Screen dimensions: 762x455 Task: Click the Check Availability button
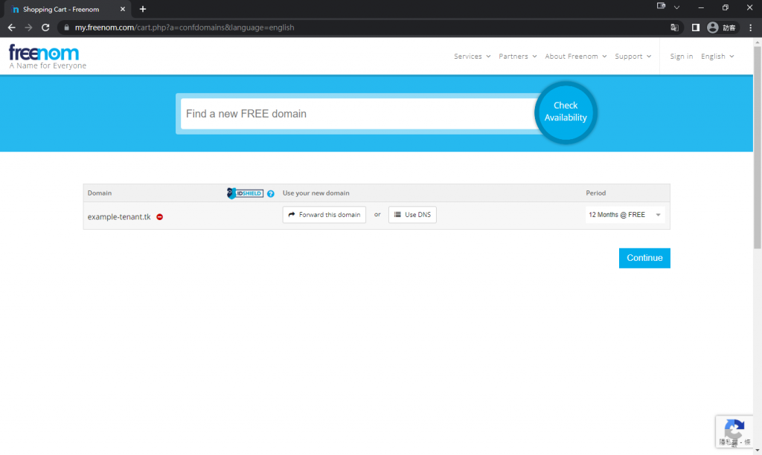coord(566,112)
